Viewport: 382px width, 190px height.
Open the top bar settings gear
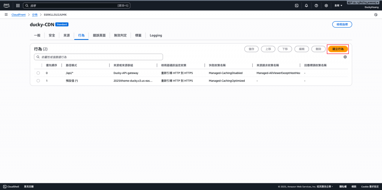click(326, 5)
